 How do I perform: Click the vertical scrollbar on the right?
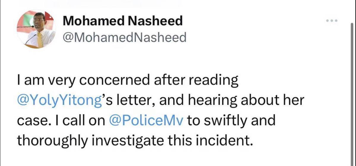(x=352, y=89)
